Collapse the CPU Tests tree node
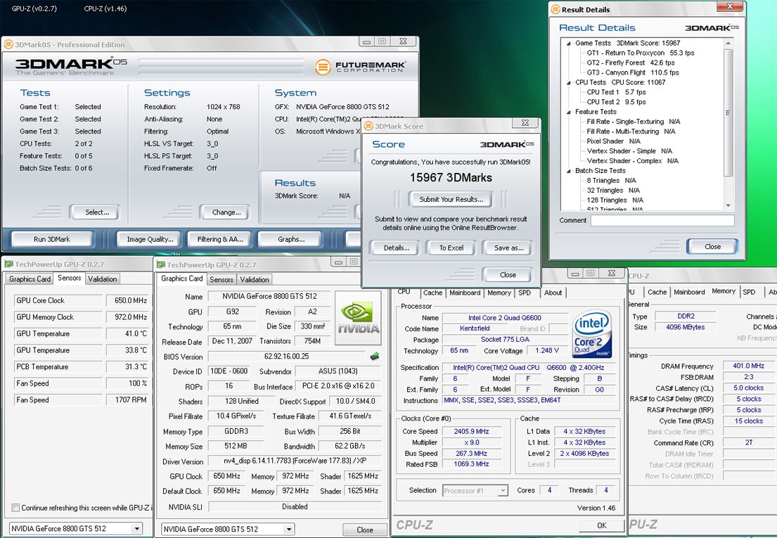Image resolution: width=777 pixels, height=538 pixels. pos(569,83)
